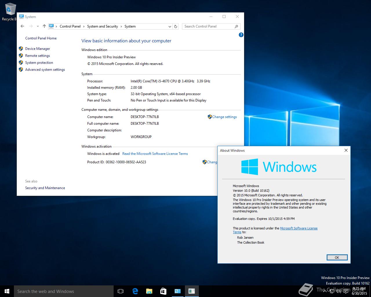Click the OK button in About Windows
The width and height of the screenshot is (371, 297).
pos(337,258)
